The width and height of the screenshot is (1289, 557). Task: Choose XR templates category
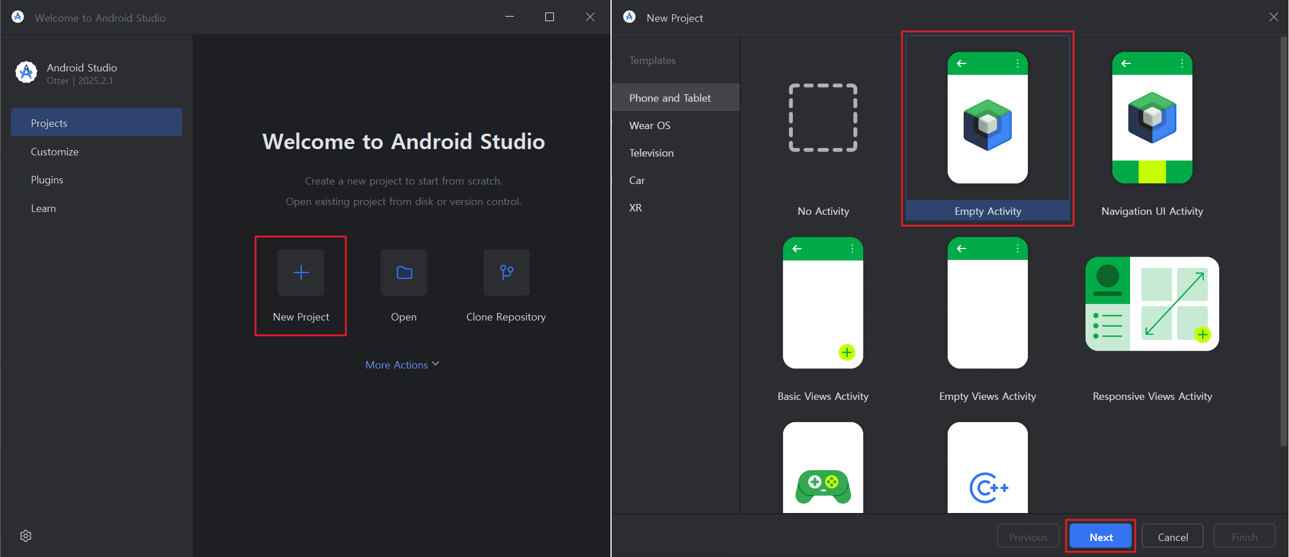[676, 207]
